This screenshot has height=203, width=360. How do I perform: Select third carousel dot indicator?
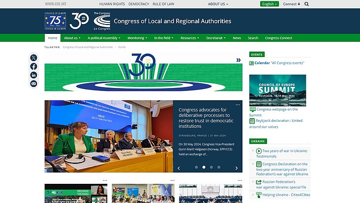tap(211, 167)
